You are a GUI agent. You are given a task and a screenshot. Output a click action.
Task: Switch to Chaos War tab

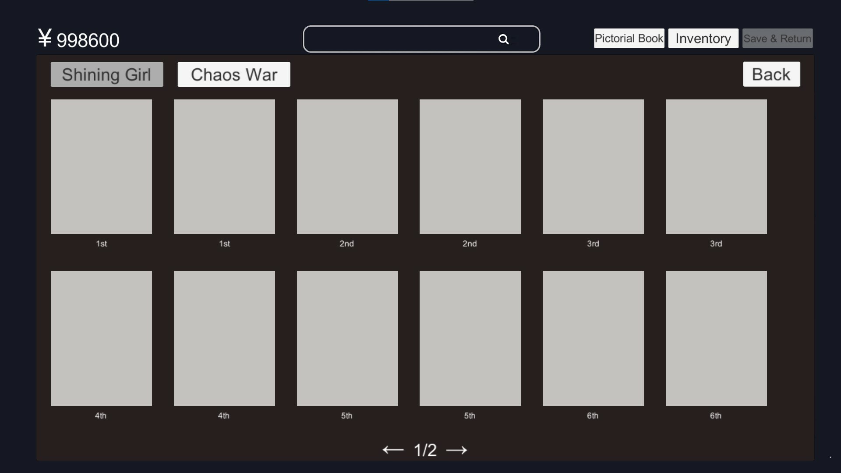pyautogui.click(x=233, y=74)
